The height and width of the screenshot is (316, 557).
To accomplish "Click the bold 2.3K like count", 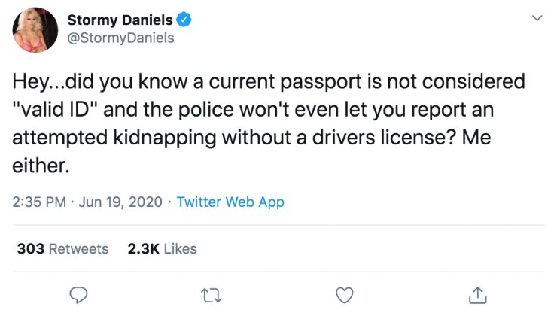I will [x=144, y=248].
